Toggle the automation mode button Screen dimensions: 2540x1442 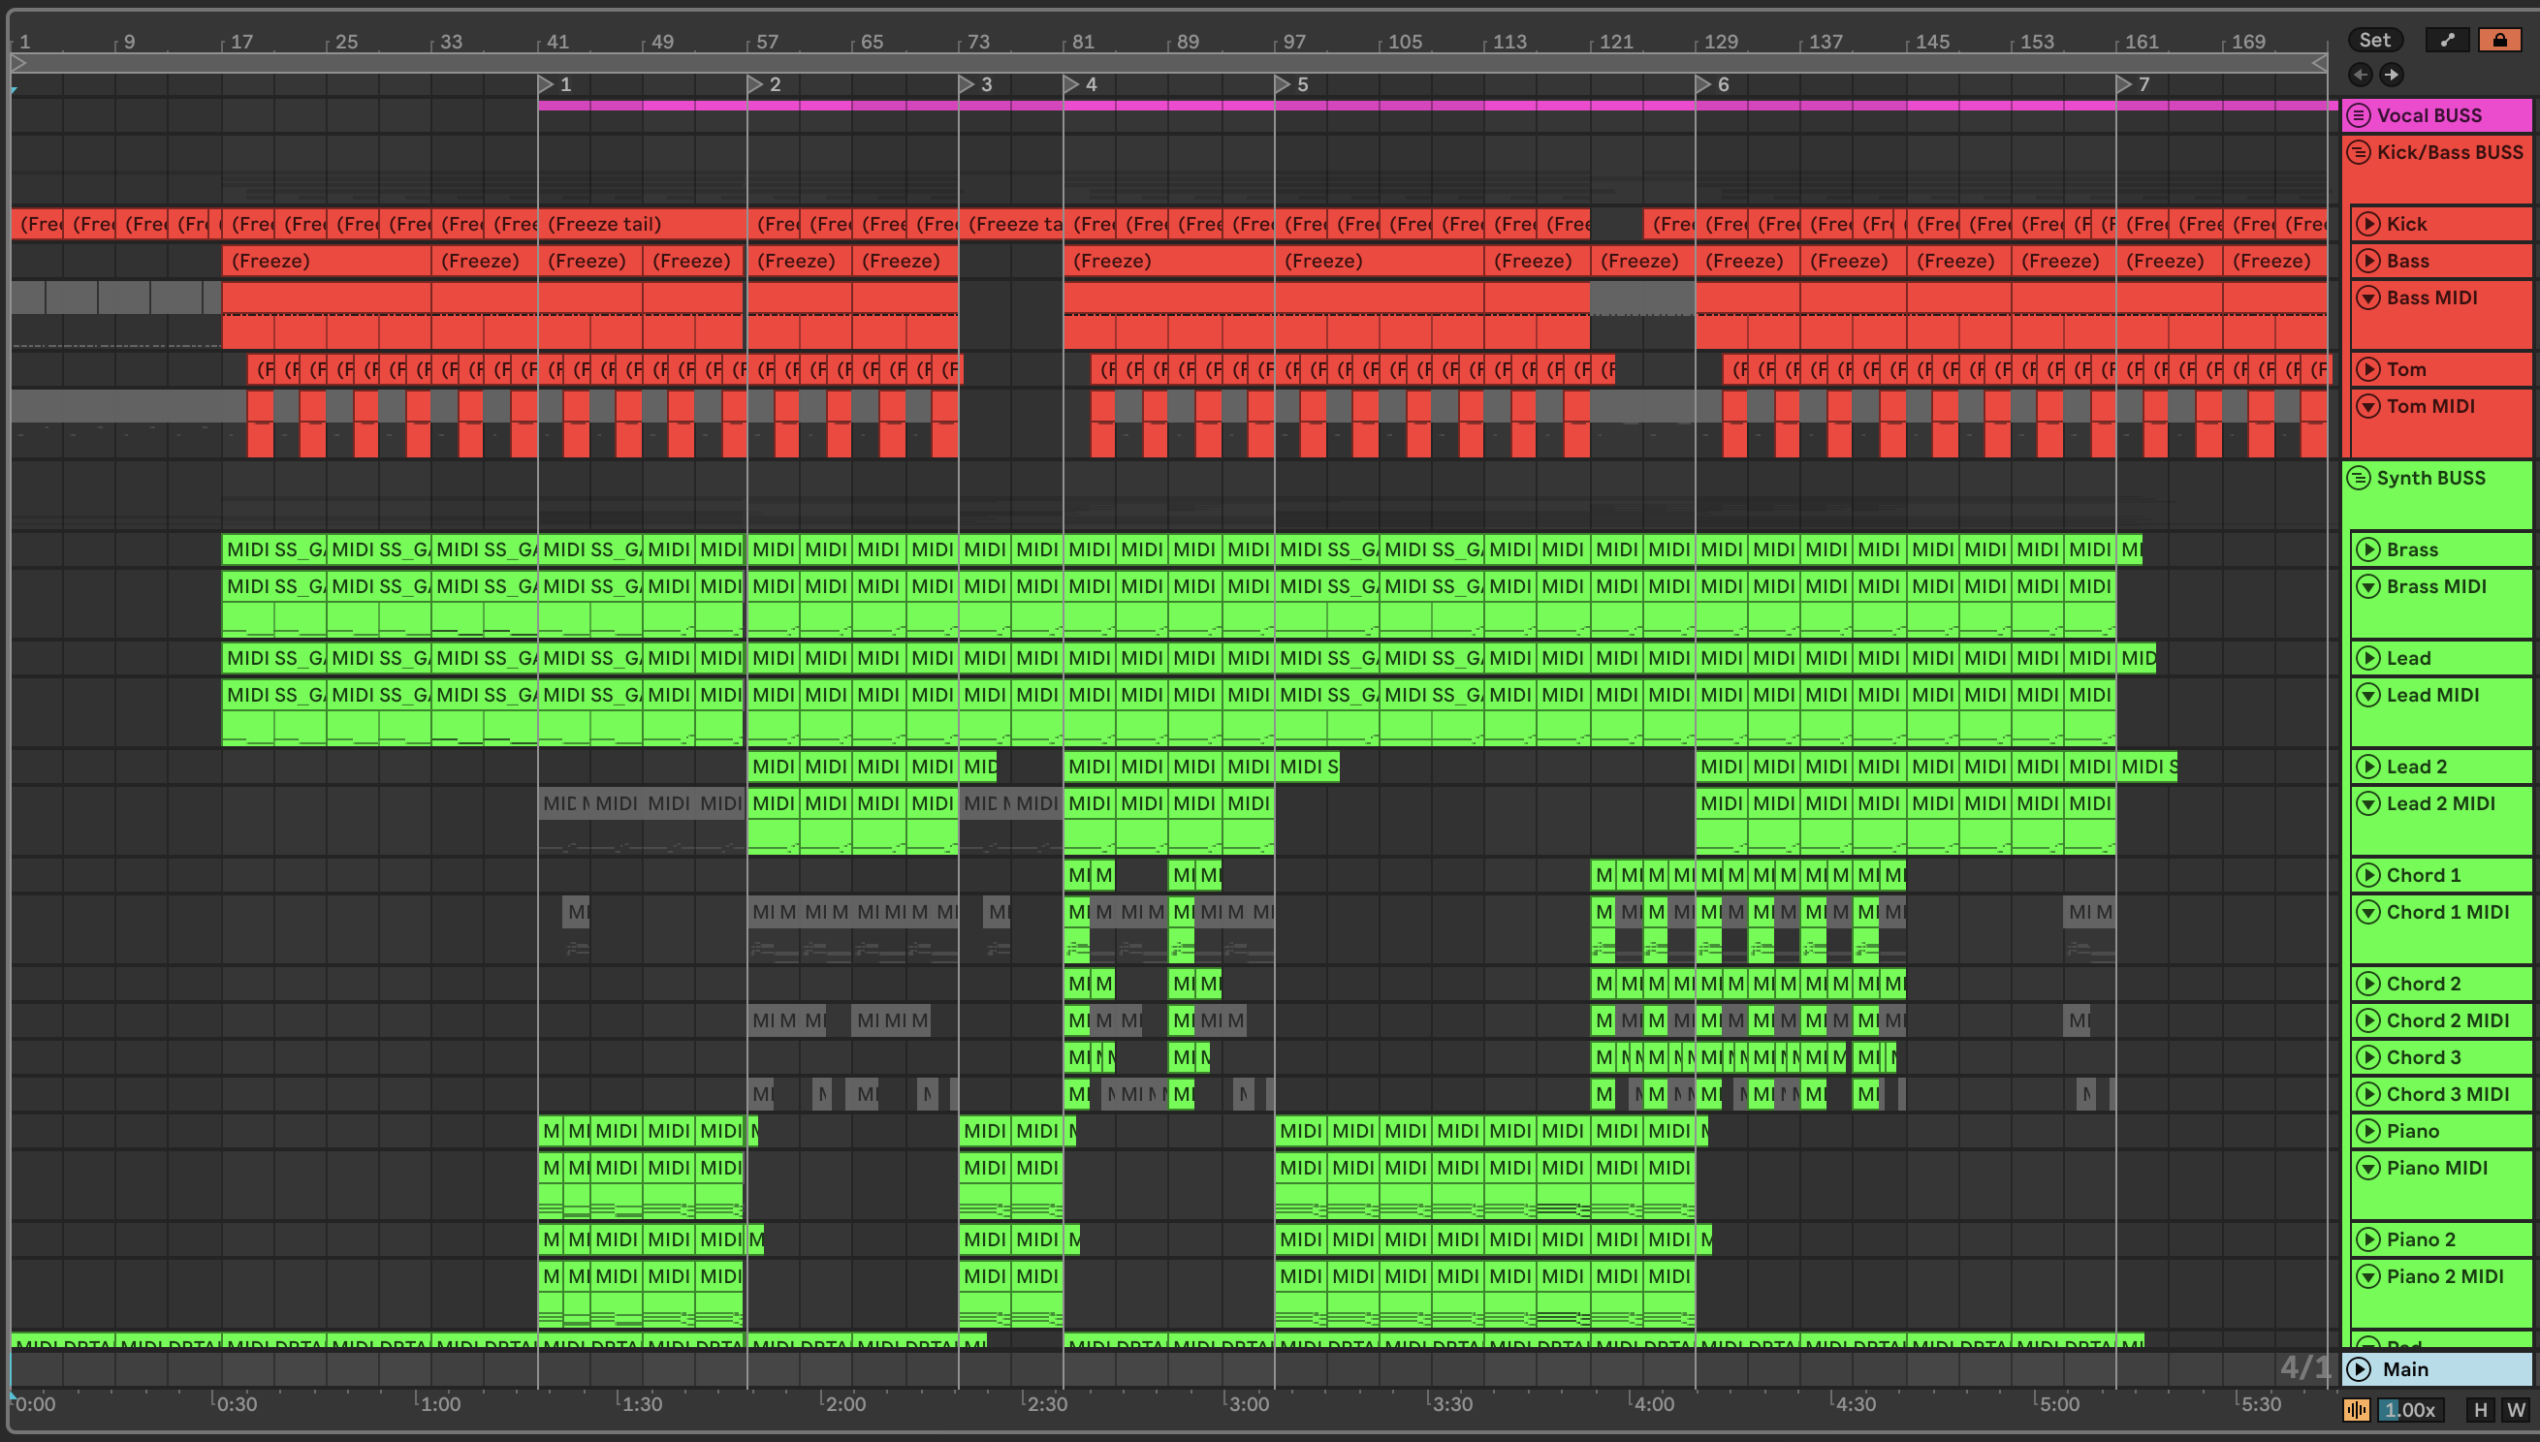(x=2447, y=40)
